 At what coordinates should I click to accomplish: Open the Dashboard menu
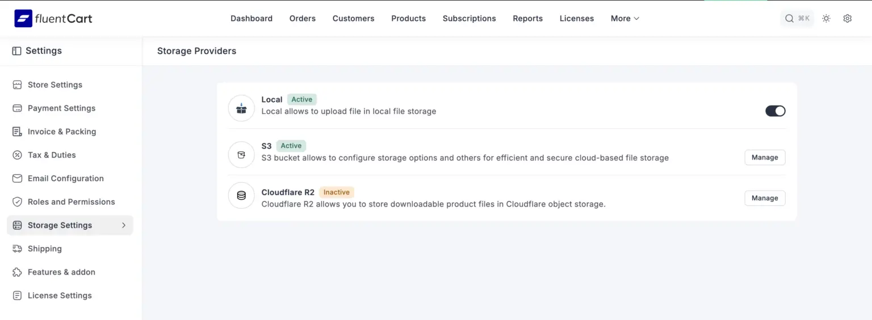251,18
